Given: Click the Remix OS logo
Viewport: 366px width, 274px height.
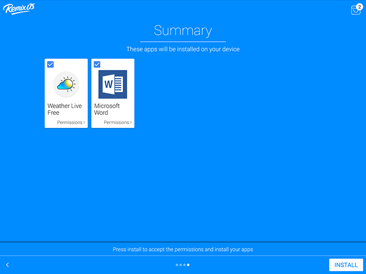Looking at the screenshot, I should [x=19, y=9].
